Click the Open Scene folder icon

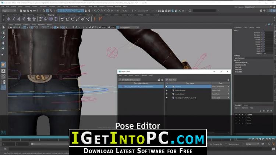click(24, 11)
